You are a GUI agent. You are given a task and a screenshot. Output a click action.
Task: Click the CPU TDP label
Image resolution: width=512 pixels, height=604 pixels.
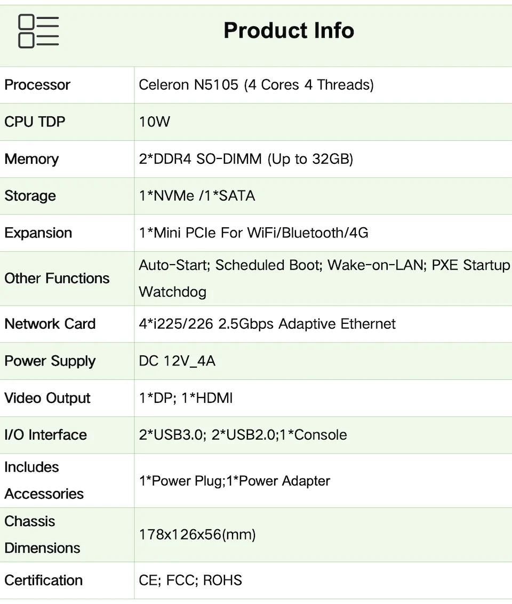35,122
